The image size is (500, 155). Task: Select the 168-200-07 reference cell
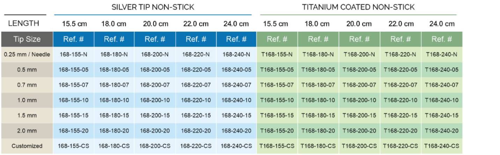coord(155,84)
